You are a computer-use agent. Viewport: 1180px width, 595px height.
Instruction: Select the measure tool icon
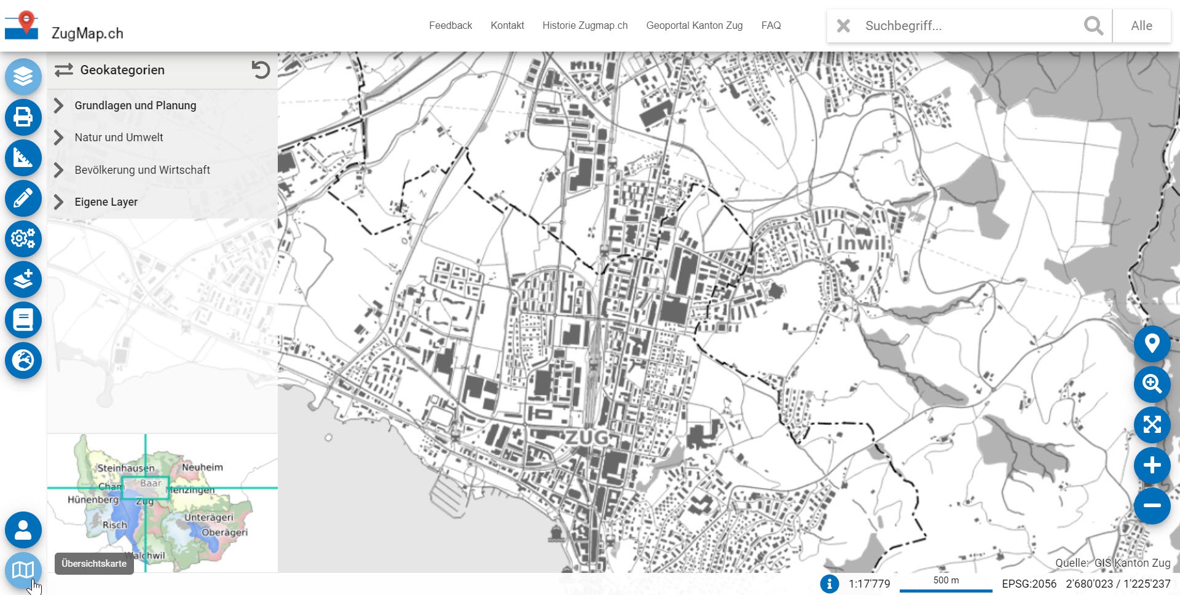(23, 158)
